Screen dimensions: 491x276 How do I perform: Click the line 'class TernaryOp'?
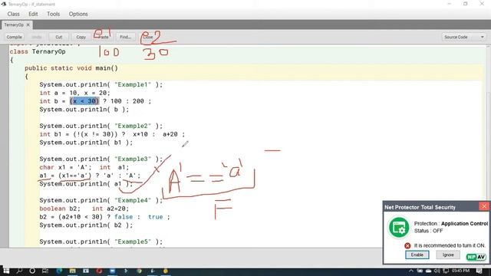tap(38, 51)
